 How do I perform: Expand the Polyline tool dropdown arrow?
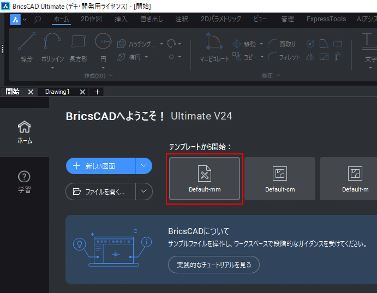pos(52,68)
